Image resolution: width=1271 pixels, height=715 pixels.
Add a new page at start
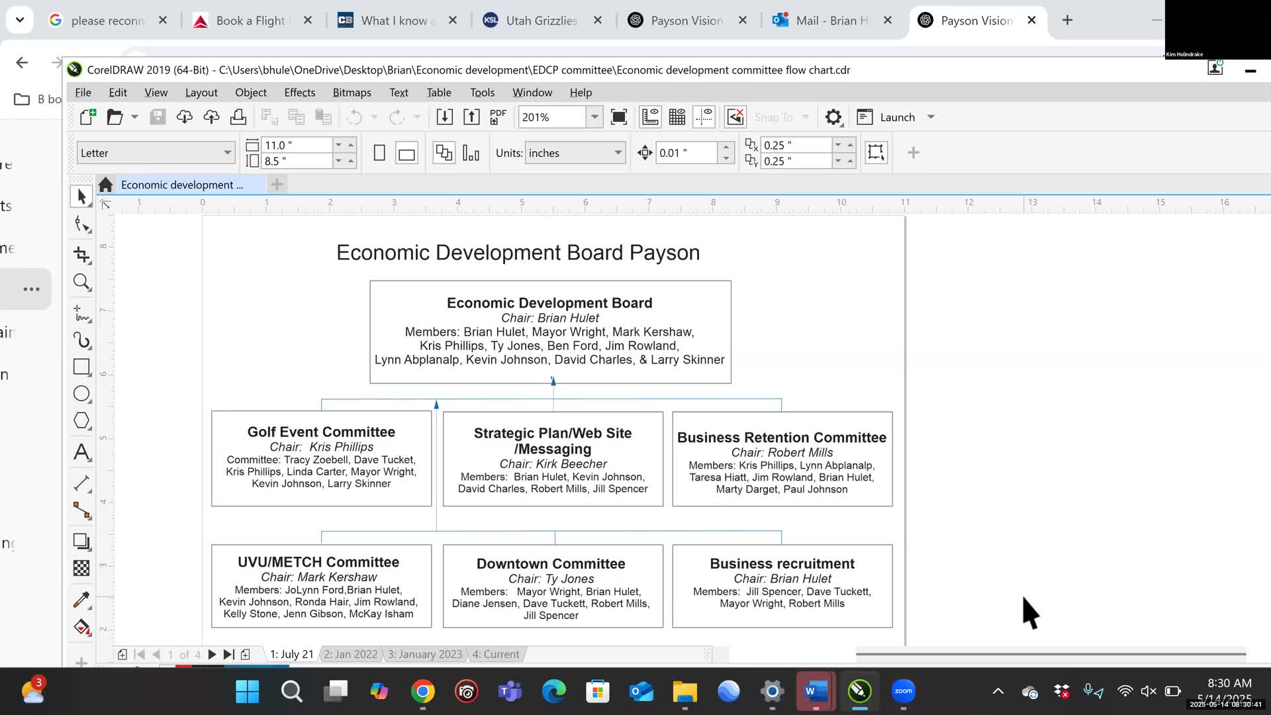(x=122, y=654)
